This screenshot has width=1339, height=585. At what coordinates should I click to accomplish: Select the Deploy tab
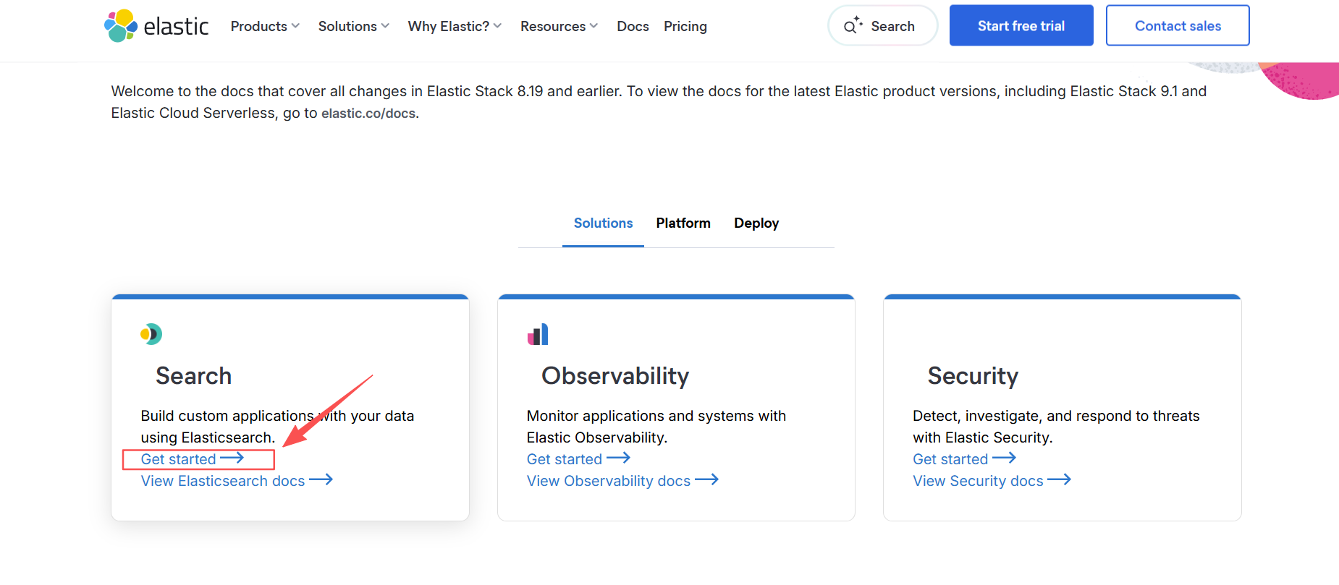[x=756, y=223]
